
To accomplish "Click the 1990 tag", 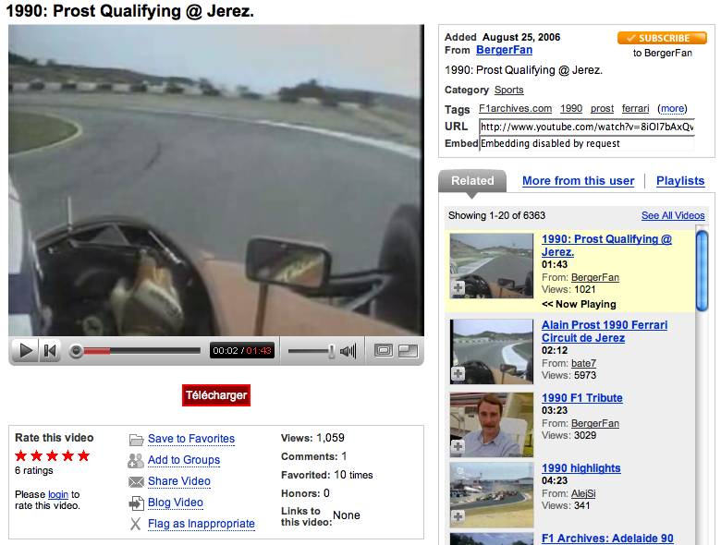I will pyautogui.click(x=571, y=108).
